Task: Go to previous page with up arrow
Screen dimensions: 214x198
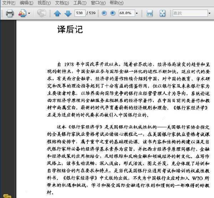Action: click(57, 13)
